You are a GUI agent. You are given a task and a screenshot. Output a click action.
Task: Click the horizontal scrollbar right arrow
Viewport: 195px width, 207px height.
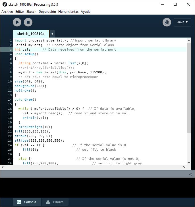pos(184,167)
